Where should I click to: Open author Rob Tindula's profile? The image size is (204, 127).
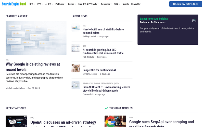[x=88, y=57]
